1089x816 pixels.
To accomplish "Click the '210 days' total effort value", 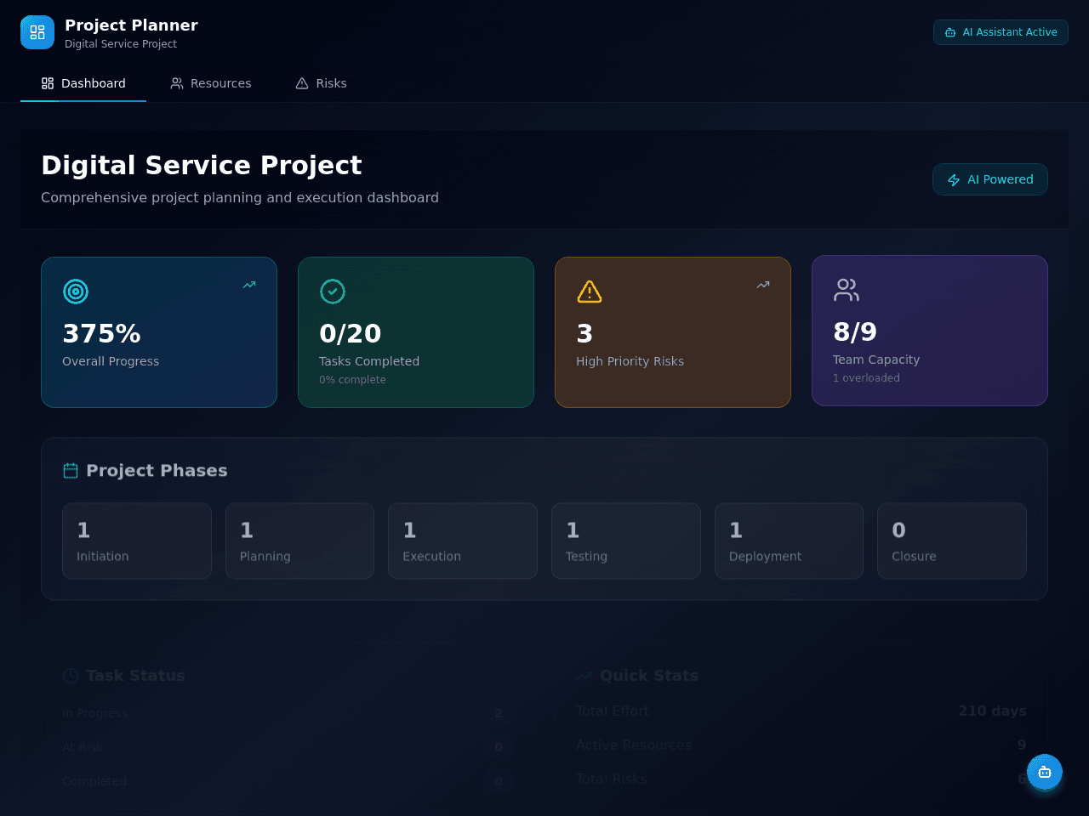I will pyautogui.click(x=992, y=711).
